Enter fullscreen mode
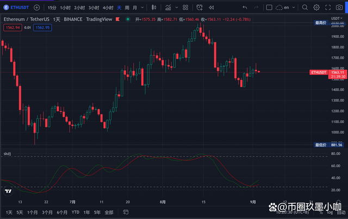Image resolution: width=348 pixels, height=219 pixels. click(328, 8)
